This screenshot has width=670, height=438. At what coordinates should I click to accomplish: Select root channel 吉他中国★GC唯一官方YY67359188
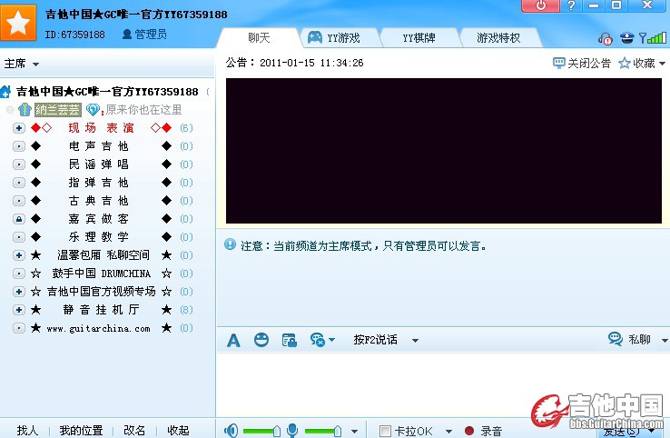107,92
